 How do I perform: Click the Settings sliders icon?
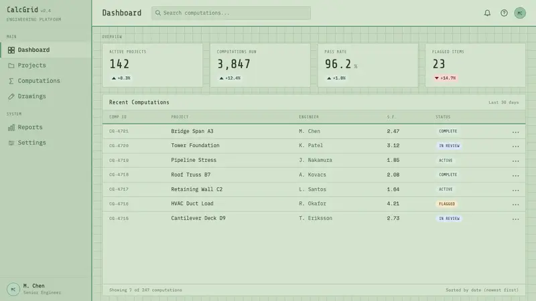(11, 142)
